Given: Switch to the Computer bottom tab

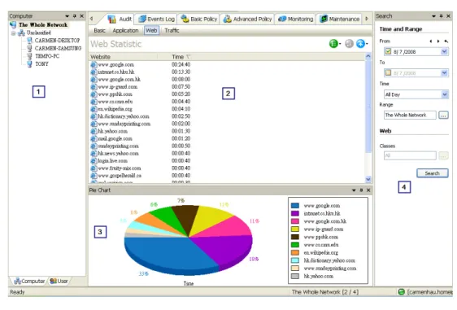Looking at the screenshot, I should pyautogui.click(x=29, y=282).
